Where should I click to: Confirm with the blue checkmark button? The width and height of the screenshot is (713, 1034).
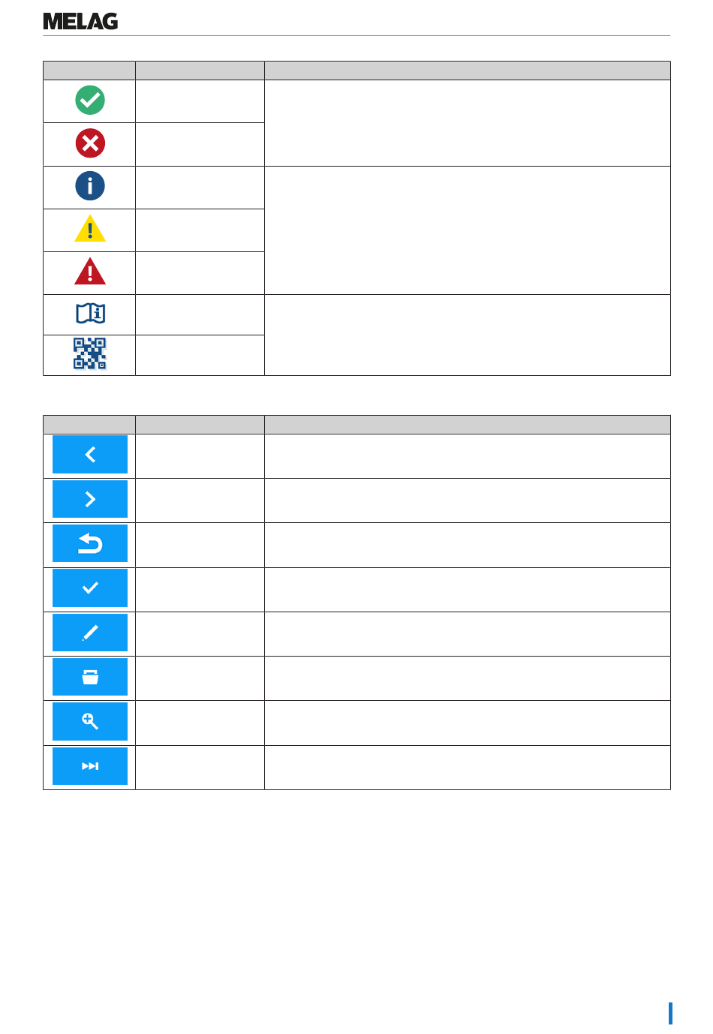pyautogui.click(x=90, y=588)
